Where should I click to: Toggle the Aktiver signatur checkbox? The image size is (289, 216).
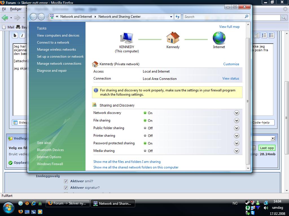point(66,188)
